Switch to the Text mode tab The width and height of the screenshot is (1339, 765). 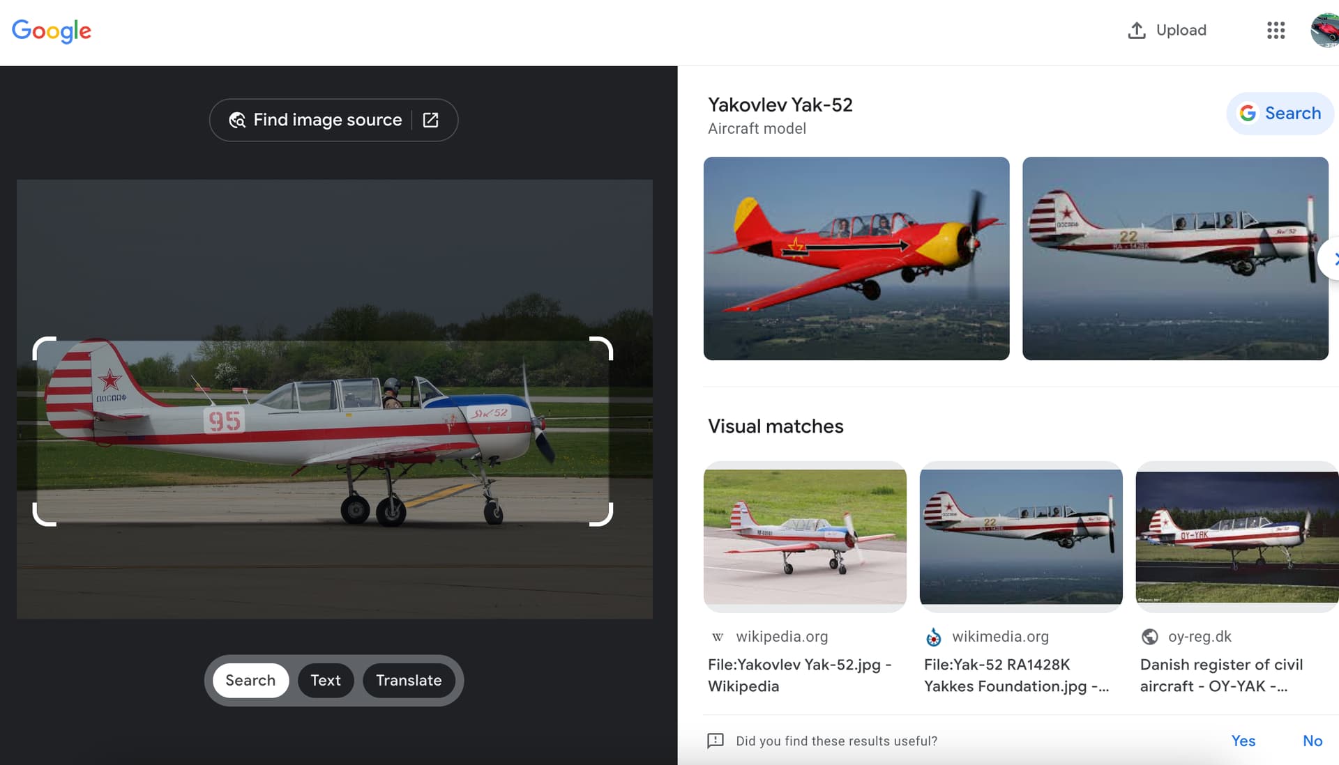coord(326,681)
